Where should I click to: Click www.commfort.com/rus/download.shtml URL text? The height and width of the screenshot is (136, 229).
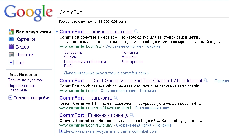click(95, 108)
